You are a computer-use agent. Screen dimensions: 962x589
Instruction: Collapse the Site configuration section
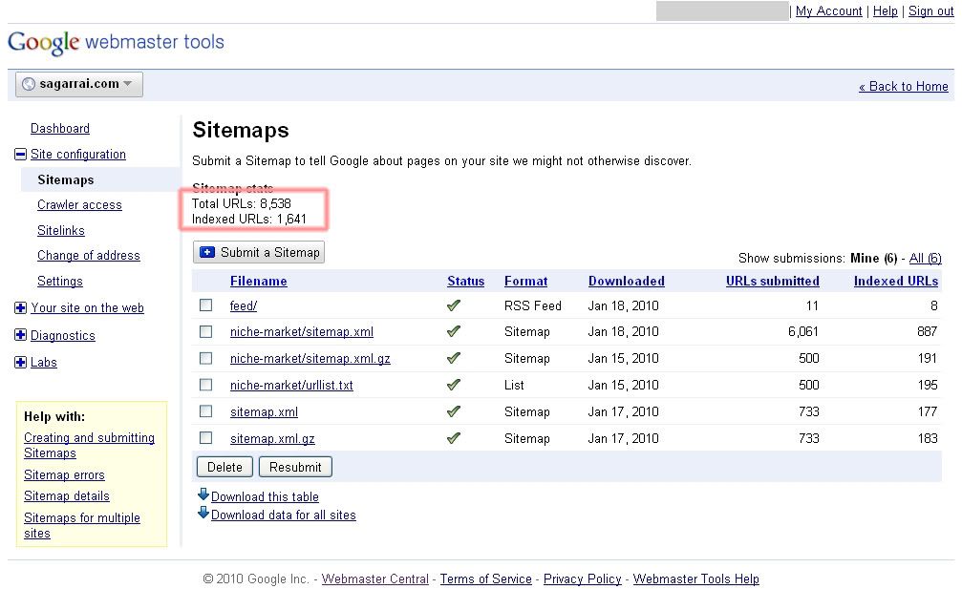[21, 155]
